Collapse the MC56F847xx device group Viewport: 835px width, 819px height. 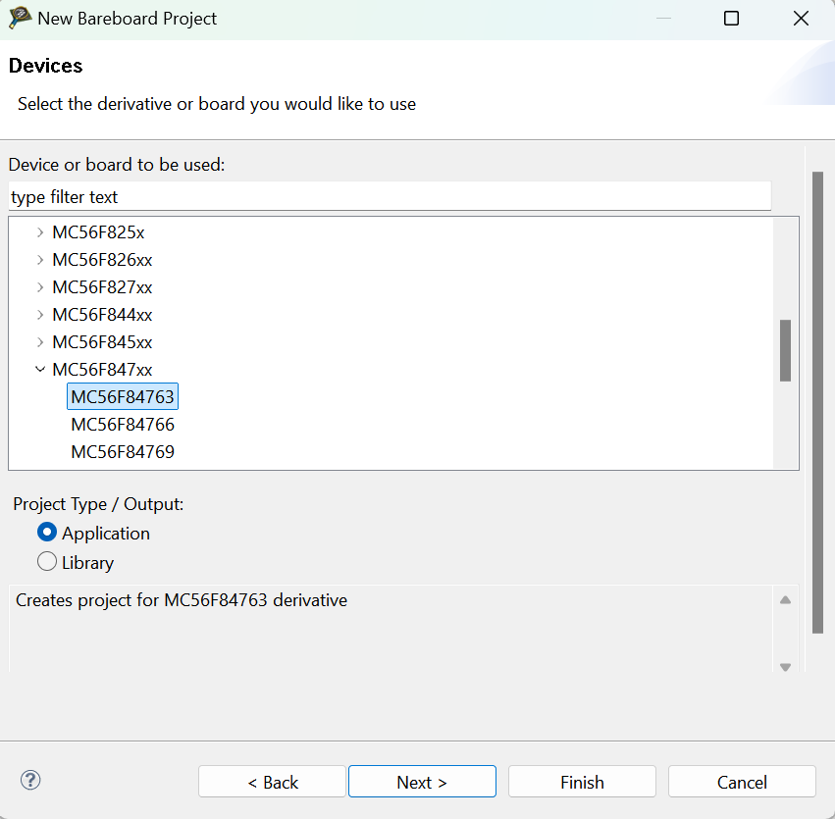coord(40,370)
